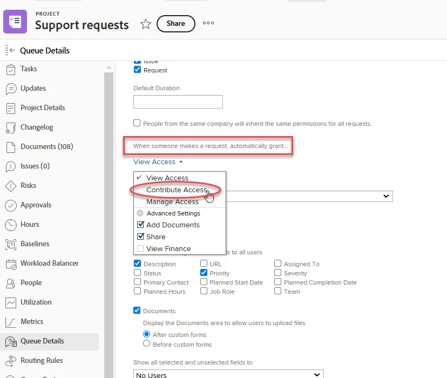The height and width of the screenshot is (378, 447).
Task: Favorite the project with the star icon
Action: tap(145, 24)
